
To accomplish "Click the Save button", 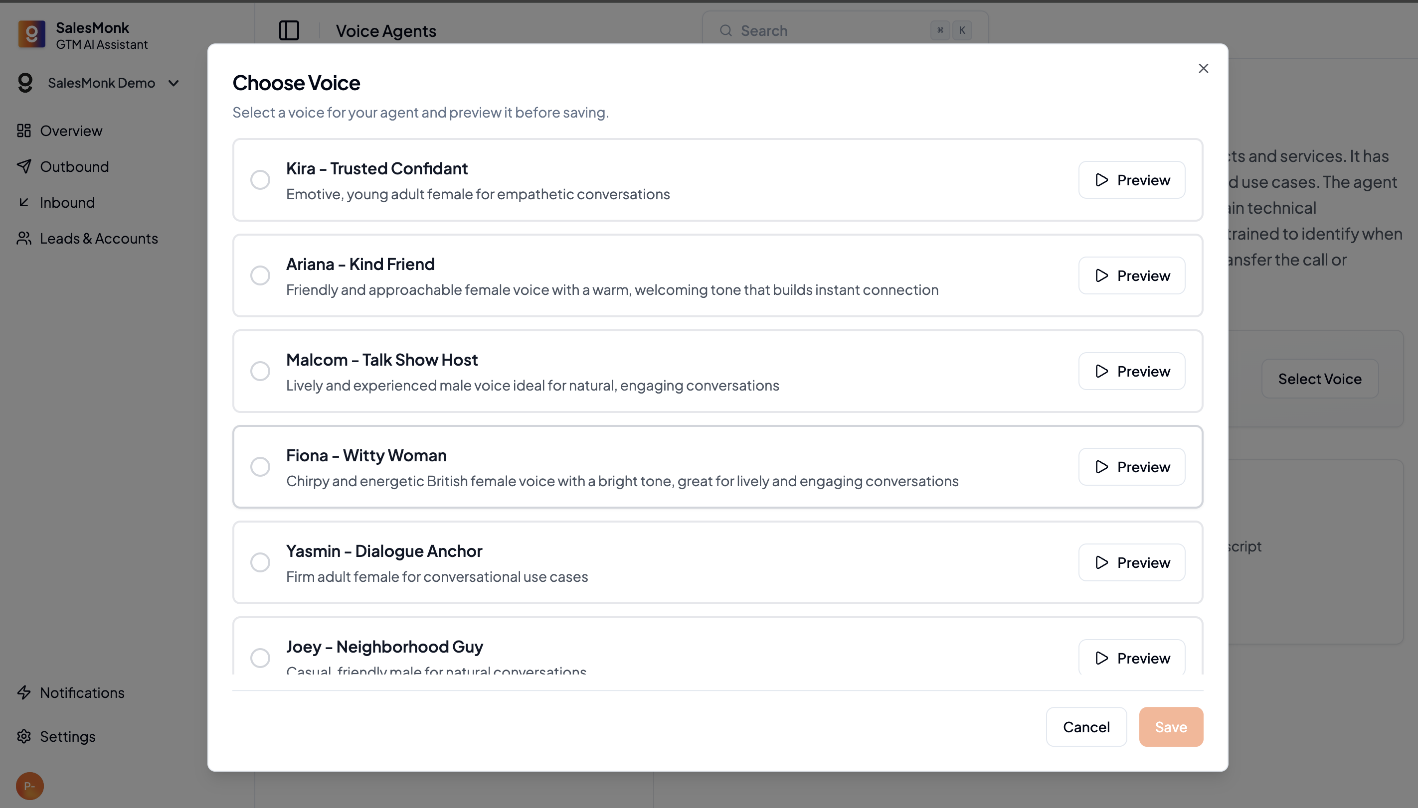I will [x=1170, y=726].
